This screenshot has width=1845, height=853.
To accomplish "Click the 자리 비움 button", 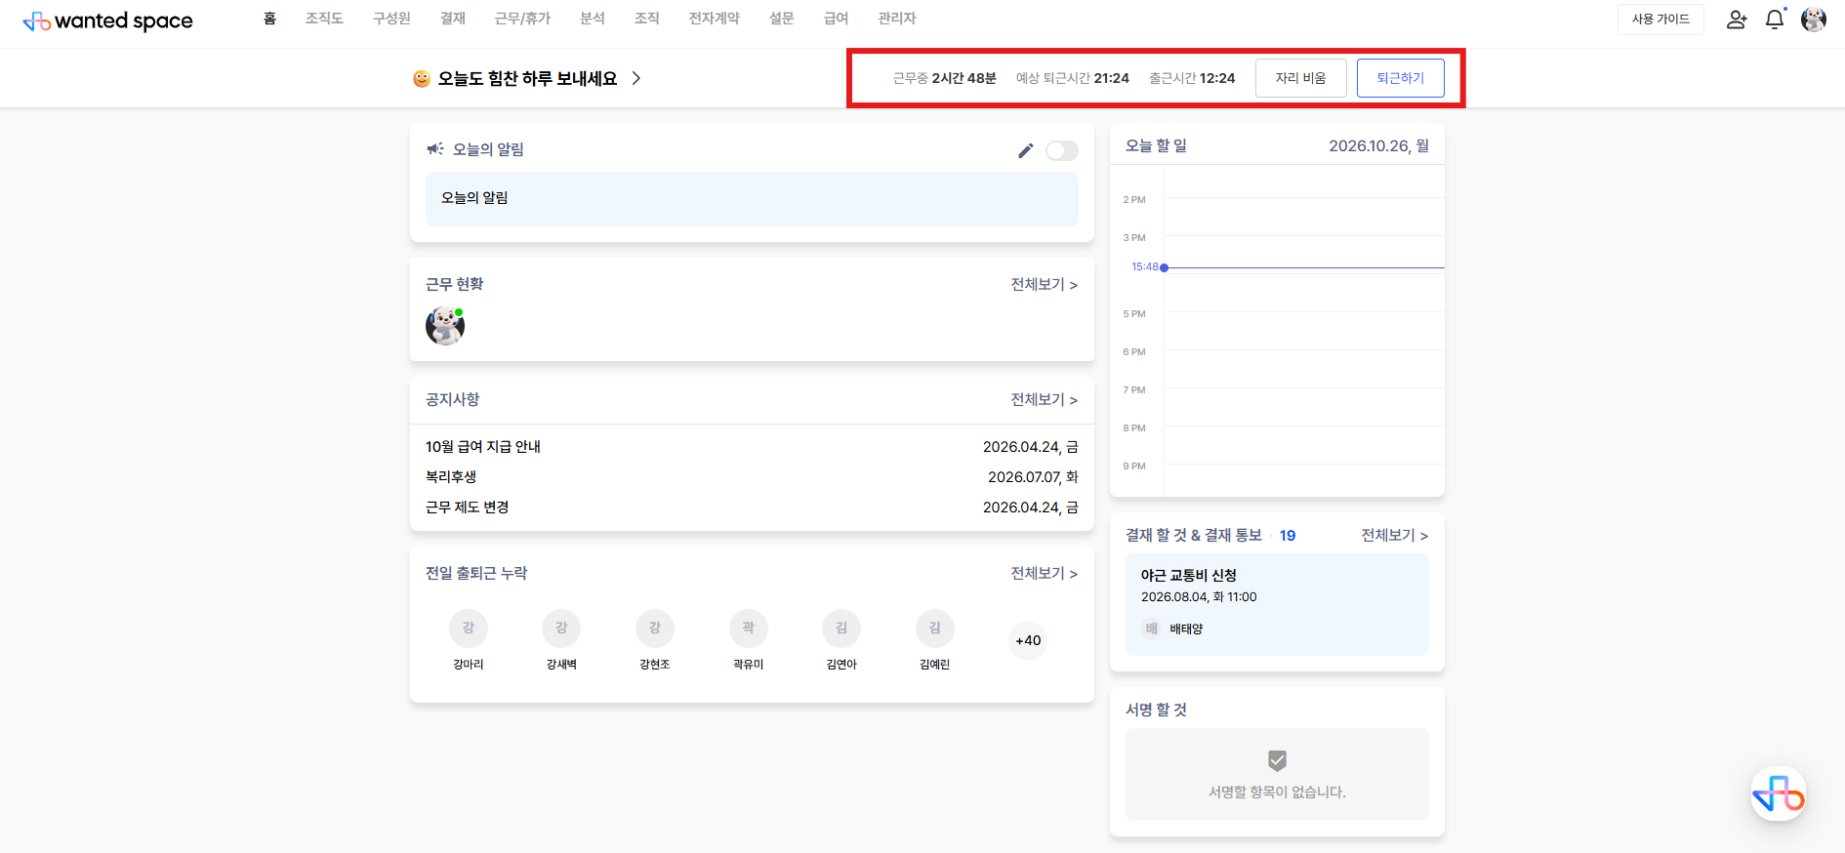I will pyautogui.click(x=1301, y=78).
